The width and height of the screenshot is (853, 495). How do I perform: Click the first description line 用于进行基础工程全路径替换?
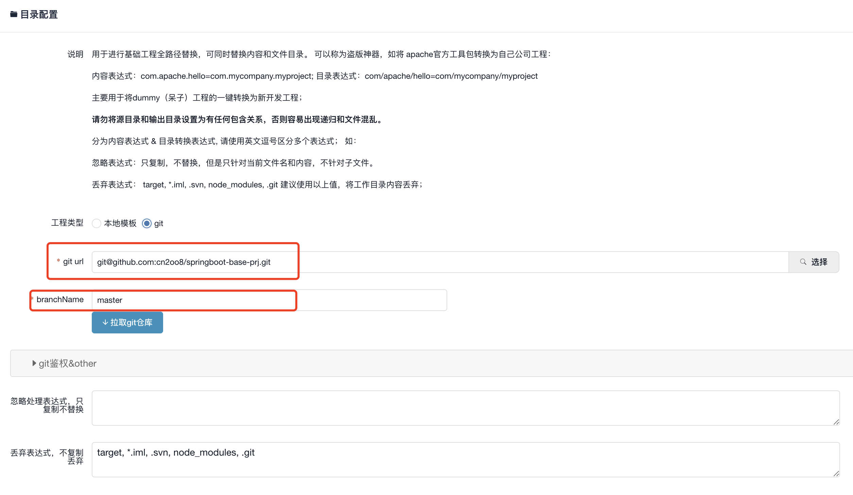click(321, 54)
